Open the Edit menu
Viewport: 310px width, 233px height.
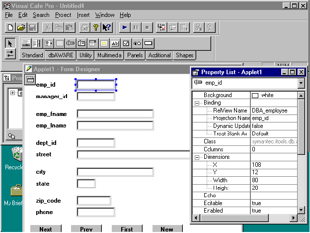(23, 15)
